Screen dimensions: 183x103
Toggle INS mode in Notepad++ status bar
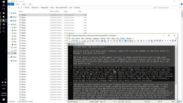point(173,102)
